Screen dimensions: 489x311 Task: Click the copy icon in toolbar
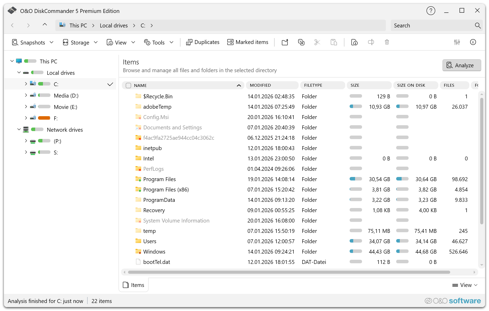point(301,42)
